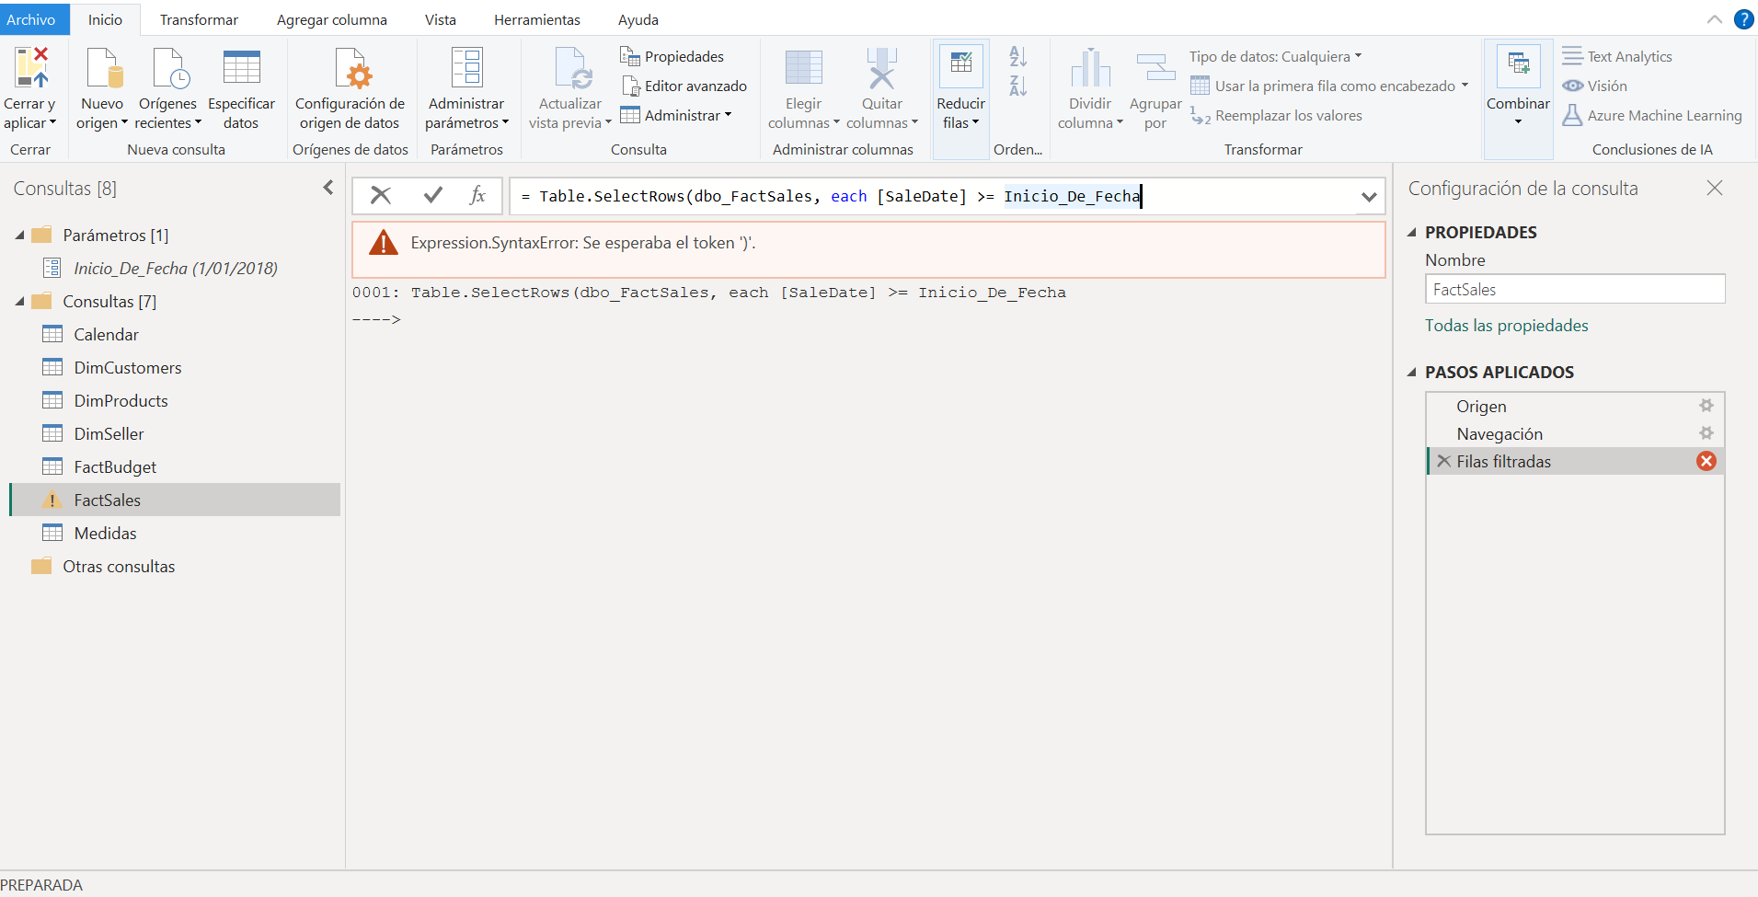Screen dimensions: 1758x897
Task: Collapse the PROPIEDADES section
Action: tap(1412, 233)
